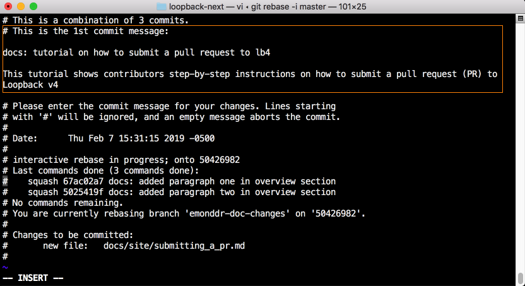Viewport: 525px width, 286px height.
Task: Click the "No commands remaining" line
Action: point(68,203)
